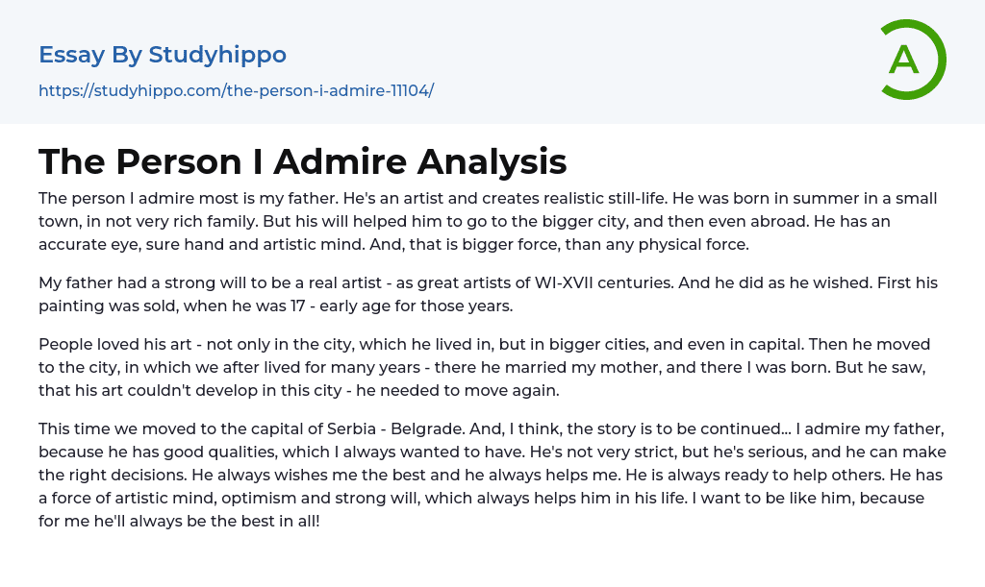This screenshot has width=985, height=587.
Task: Click the green Studyhippo 'A' logo icon
Action: (912, 60)
